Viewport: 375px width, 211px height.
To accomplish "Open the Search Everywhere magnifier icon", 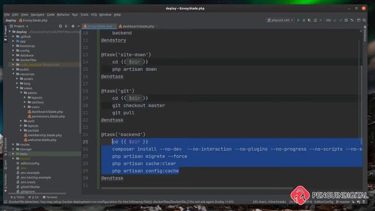I will (364, 21).
